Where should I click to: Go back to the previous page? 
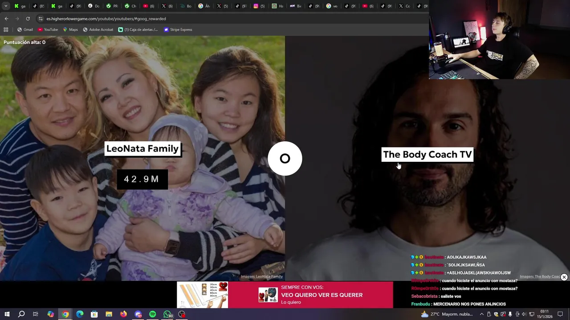[x=6, y=19]
